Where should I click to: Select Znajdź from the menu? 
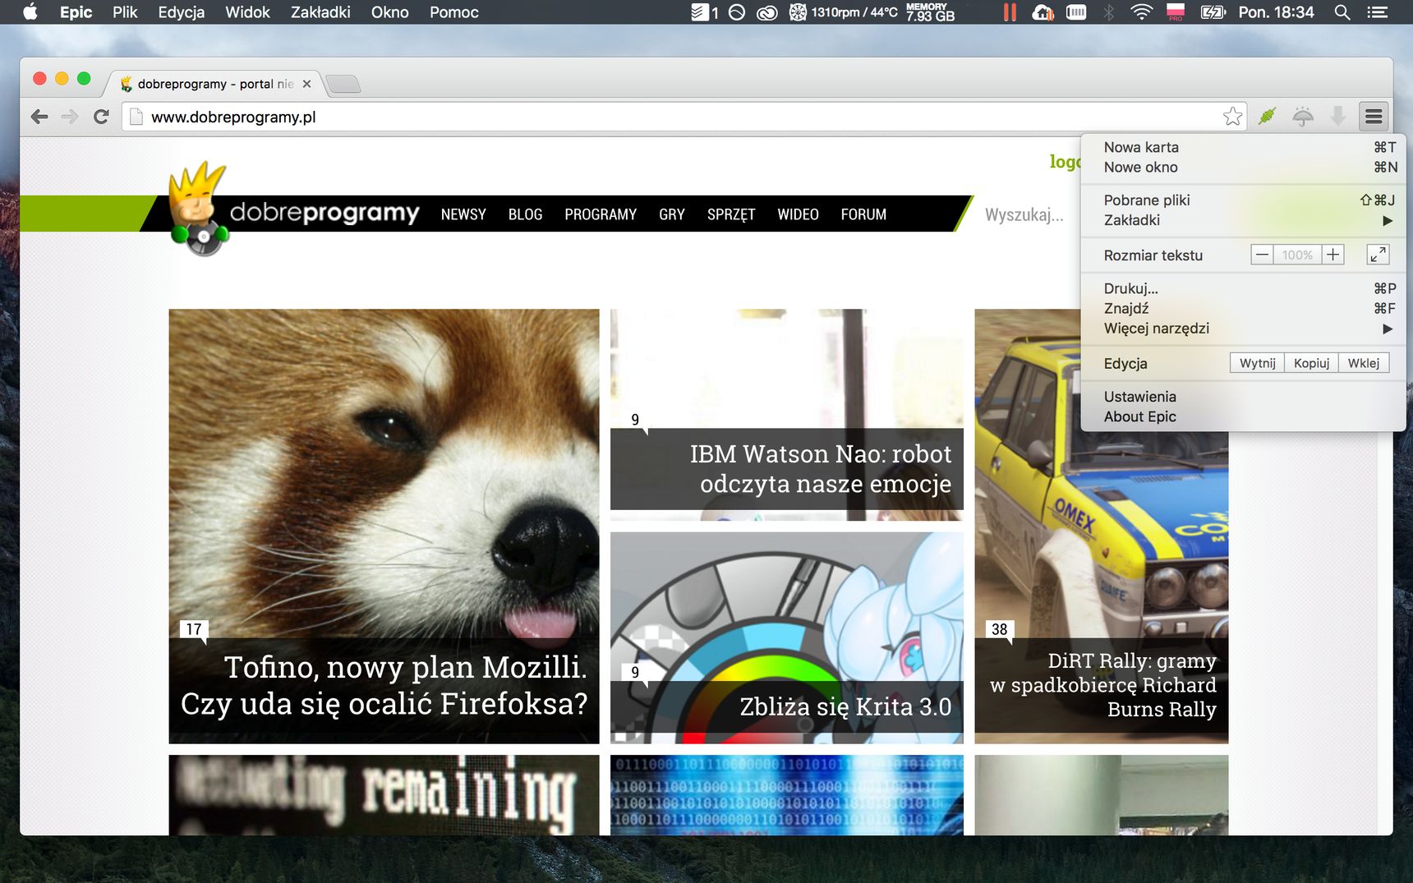point(1243,308)
